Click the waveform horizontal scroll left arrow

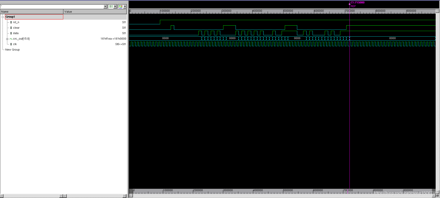[131, 196]
